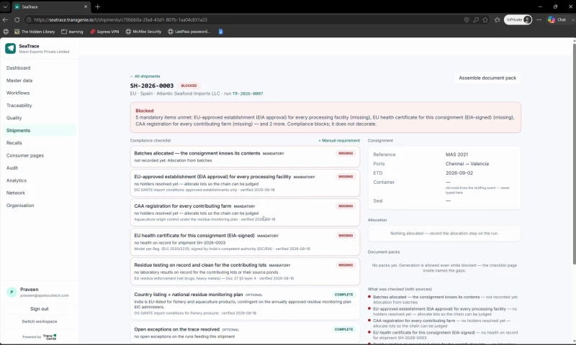The width and height of the screenshot is (576, 345).
Task: Click the Sign out button
Action: tap(40, 309)
